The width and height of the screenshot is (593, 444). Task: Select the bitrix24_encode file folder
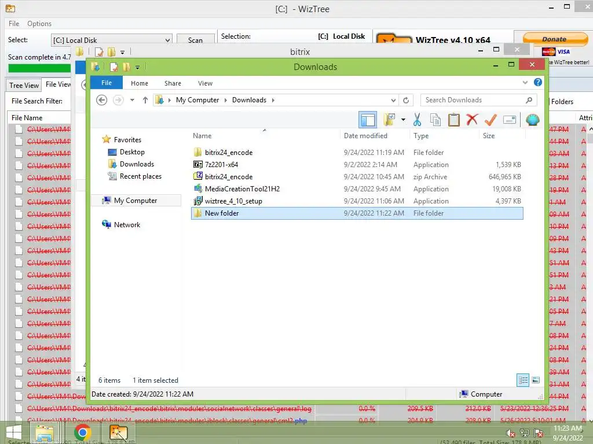pyautogui.click(x=357, y=153)
